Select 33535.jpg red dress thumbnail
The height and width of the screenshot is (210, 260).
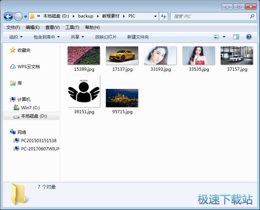tap(198, 55)
